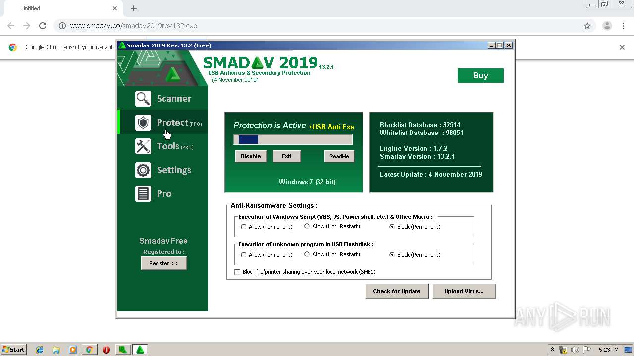This screenshot has height=356, width=634.
Task: Click the active Smadav taskbar button
Action: point(140,350)
